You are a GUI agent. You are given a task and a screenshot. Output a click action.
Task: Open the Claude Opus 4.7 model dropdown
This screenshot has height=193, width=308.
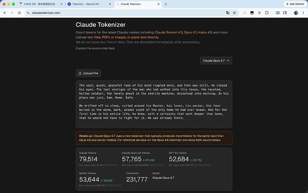click(x=216, y=61)
